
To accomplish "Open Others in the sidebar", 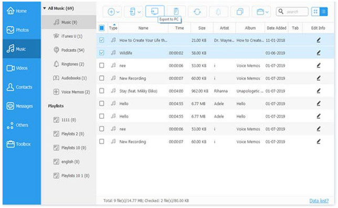I will (x=22, y=125).
